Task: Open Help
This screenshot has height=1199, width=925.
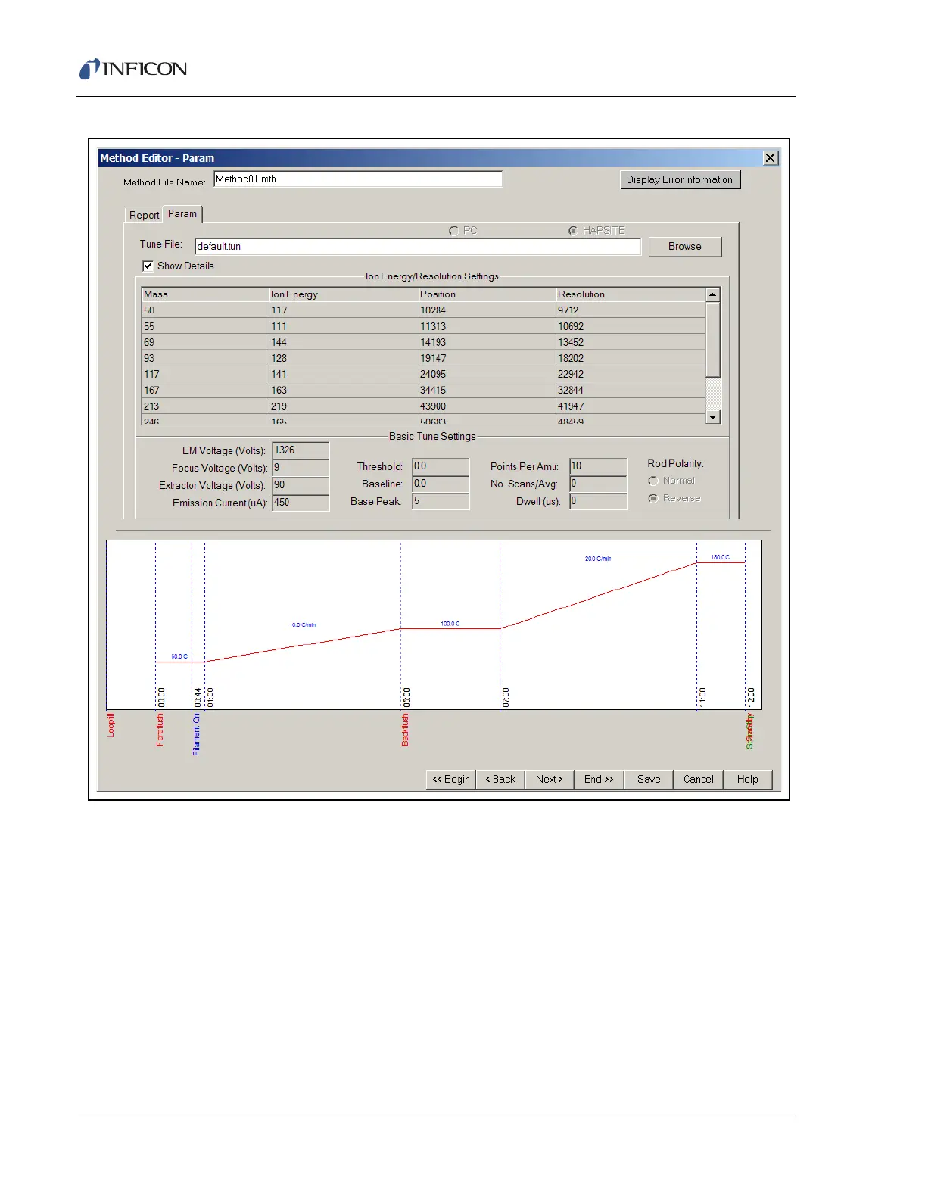Action: coord(747,779)
